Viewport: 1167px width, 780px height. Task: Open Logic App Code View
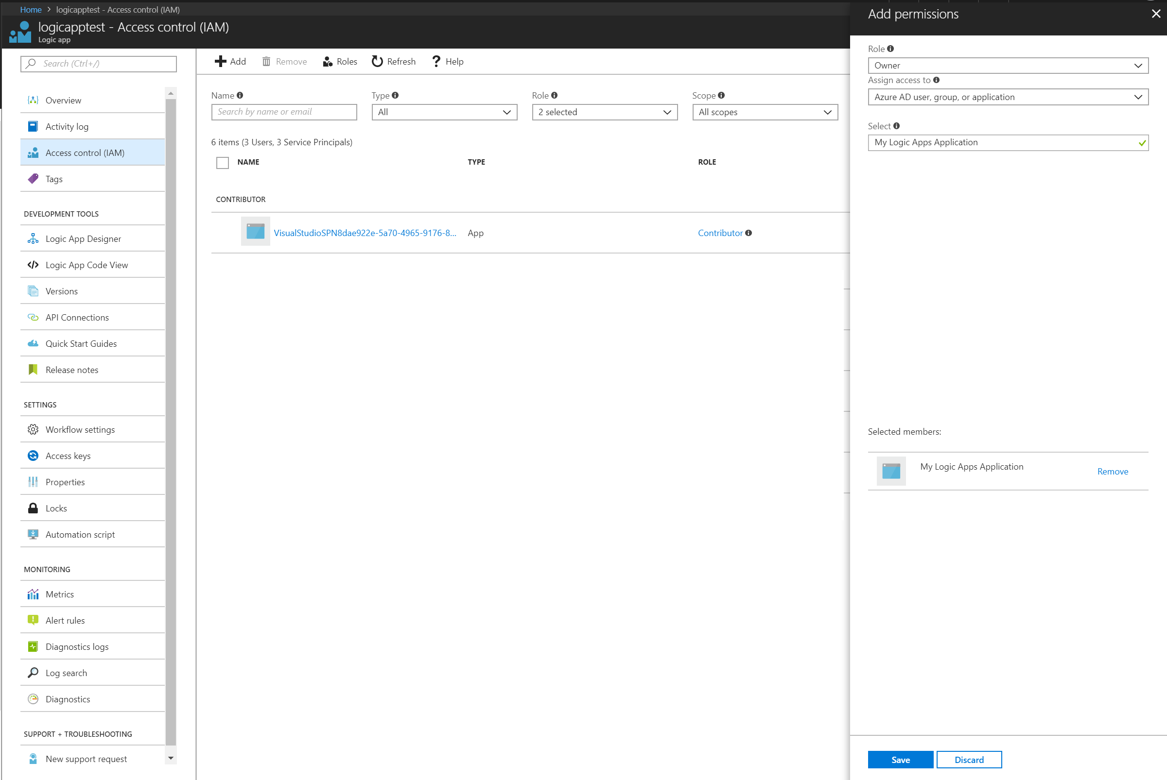87,265
